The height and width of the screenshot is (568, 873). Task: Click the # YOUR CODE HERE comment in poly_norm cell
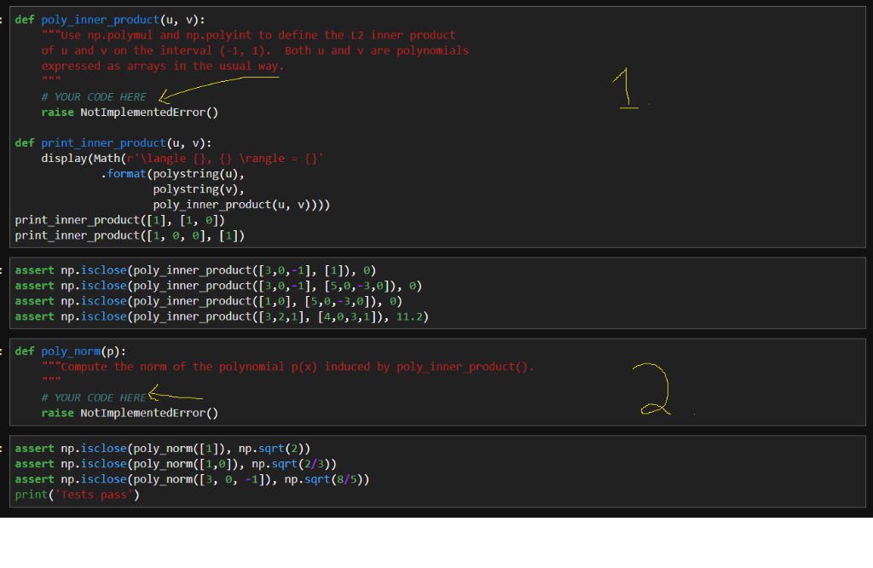[x=95, y=397]
